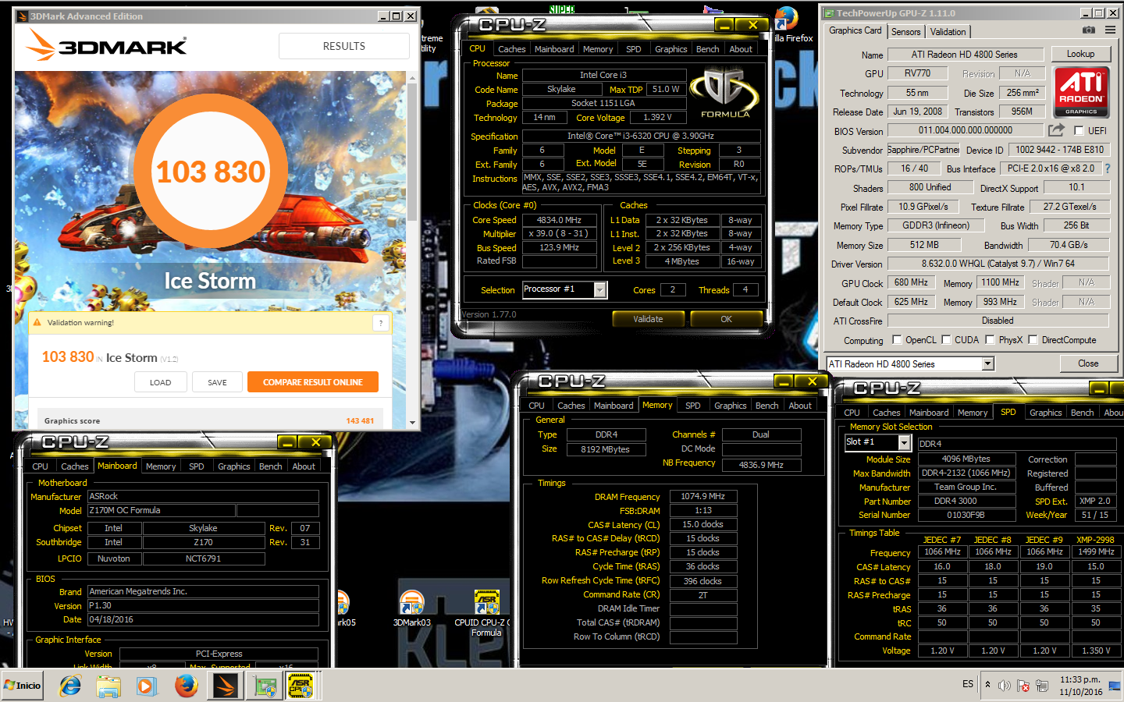
Task: Switch to the Validation tab in GPU-Z
Action: coord(948,32)
